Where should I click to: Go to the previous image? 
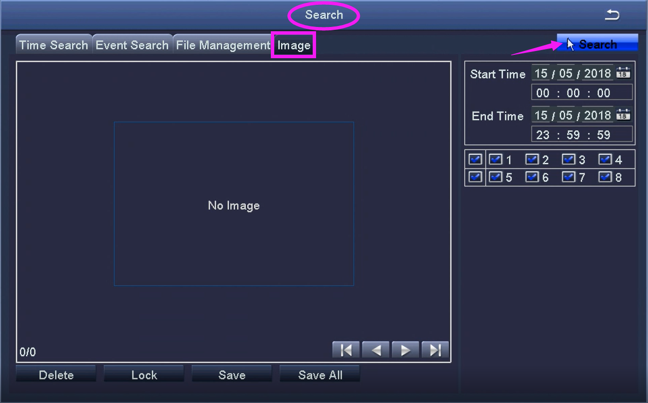[376, 350]
